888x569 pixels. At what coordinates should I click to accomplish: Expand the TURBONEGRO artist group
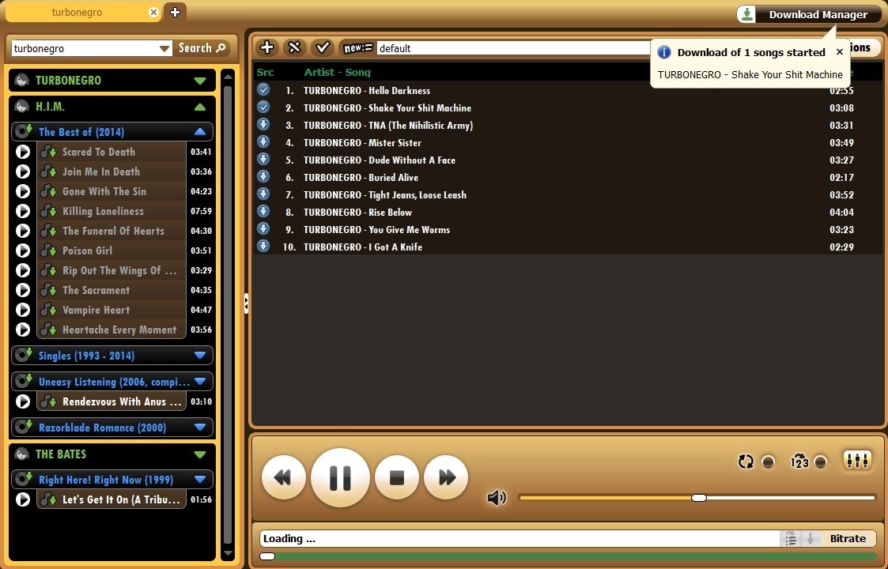pyautogui.click(x=200, y=81)
